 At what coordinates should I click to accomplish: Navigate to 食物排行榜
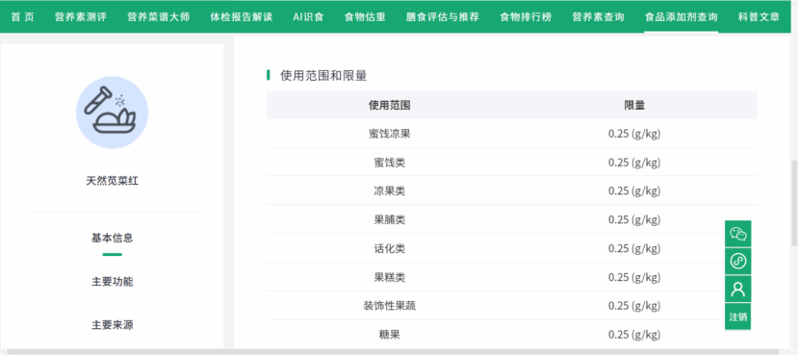[526, 16]
